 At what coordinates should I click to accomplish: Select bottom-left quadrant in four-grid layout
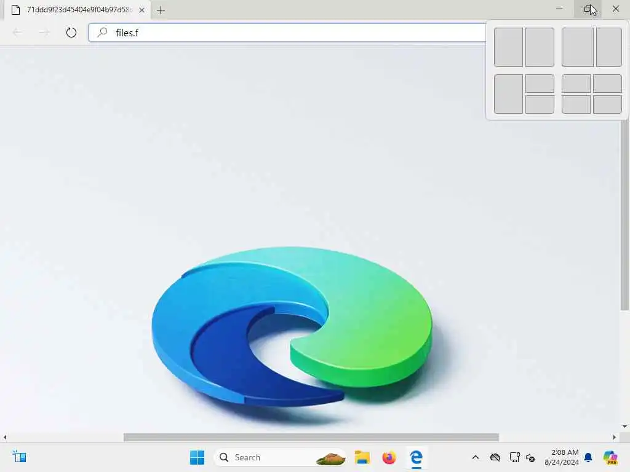pos(576,104)
